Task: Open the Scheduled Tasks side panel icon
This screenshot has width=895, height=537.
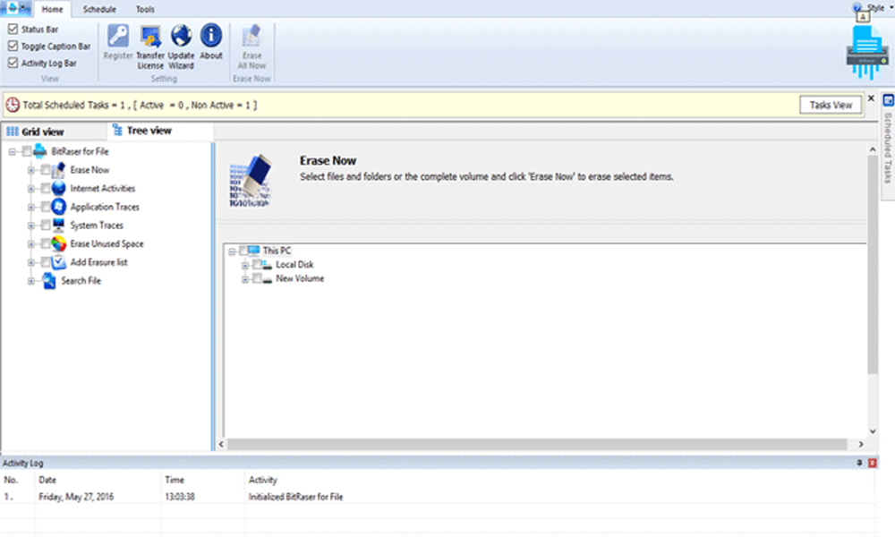Action: [x=888, y=101]
